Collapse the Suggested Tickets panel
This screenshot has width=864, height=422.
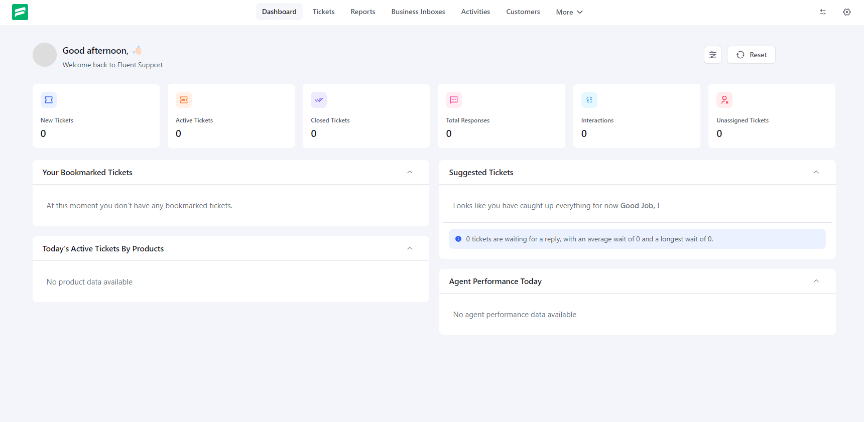pyautogui.click(x=816, y=172)
